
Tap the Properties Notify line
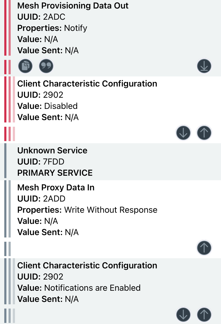tap(52, 28)
